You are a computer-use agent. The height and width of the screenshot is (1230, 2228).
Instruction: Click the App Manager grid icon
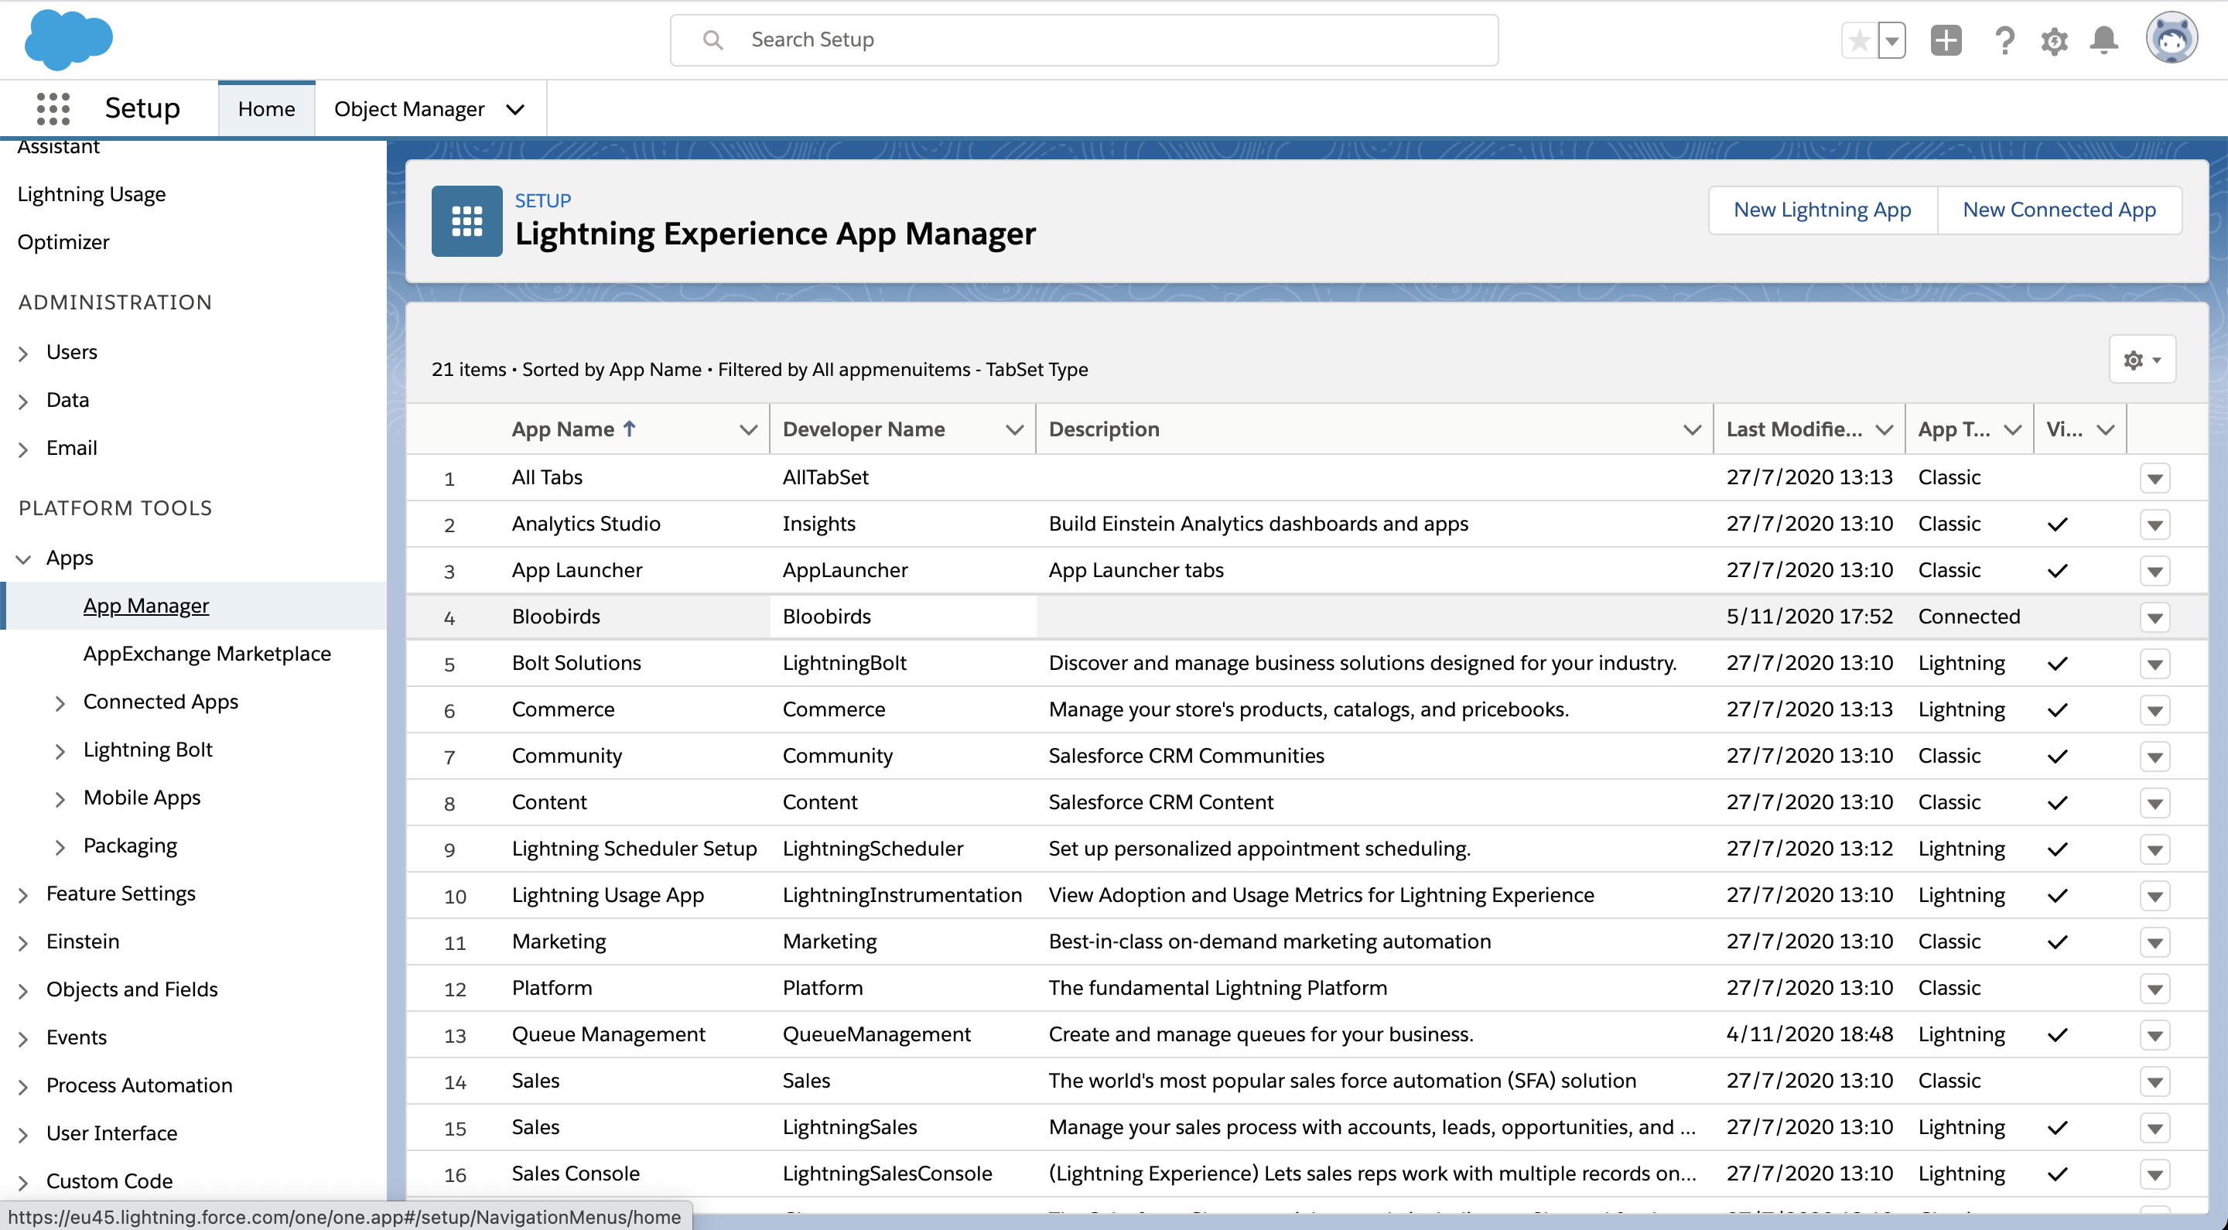click(x=467, y=221)
